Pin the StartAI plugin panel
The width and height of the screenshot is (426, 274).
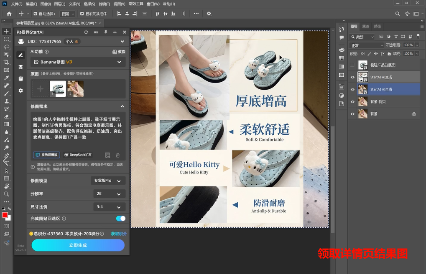pyautogui.click(x=106, y=32)
